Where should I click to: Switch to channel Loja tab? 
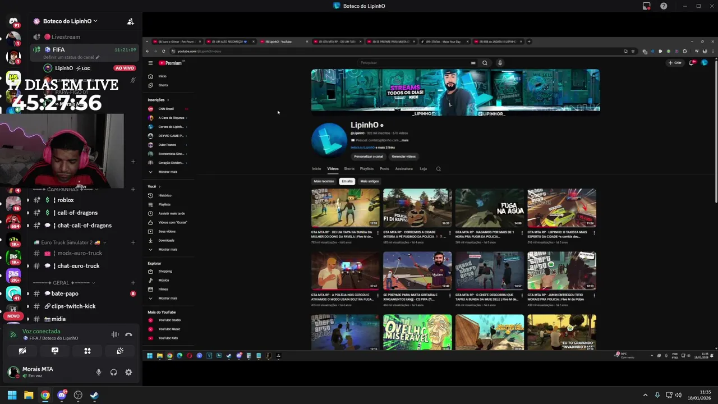[423, 168]
